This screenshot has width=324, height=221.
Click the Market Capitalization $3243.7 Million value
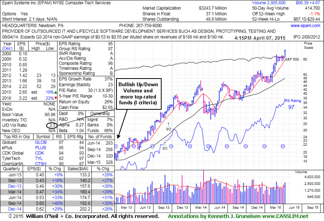tap(213, 8)
